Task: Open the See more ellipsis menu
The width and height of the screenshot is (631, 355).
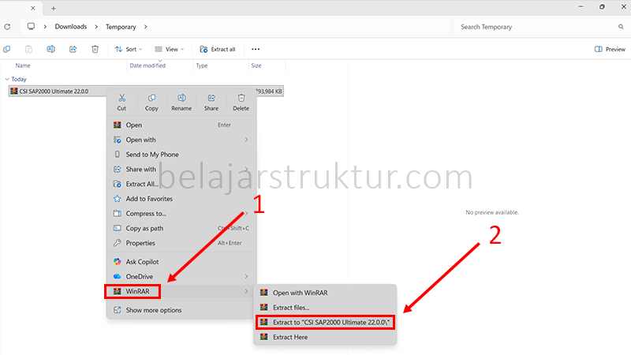Action: pos(256,49)
